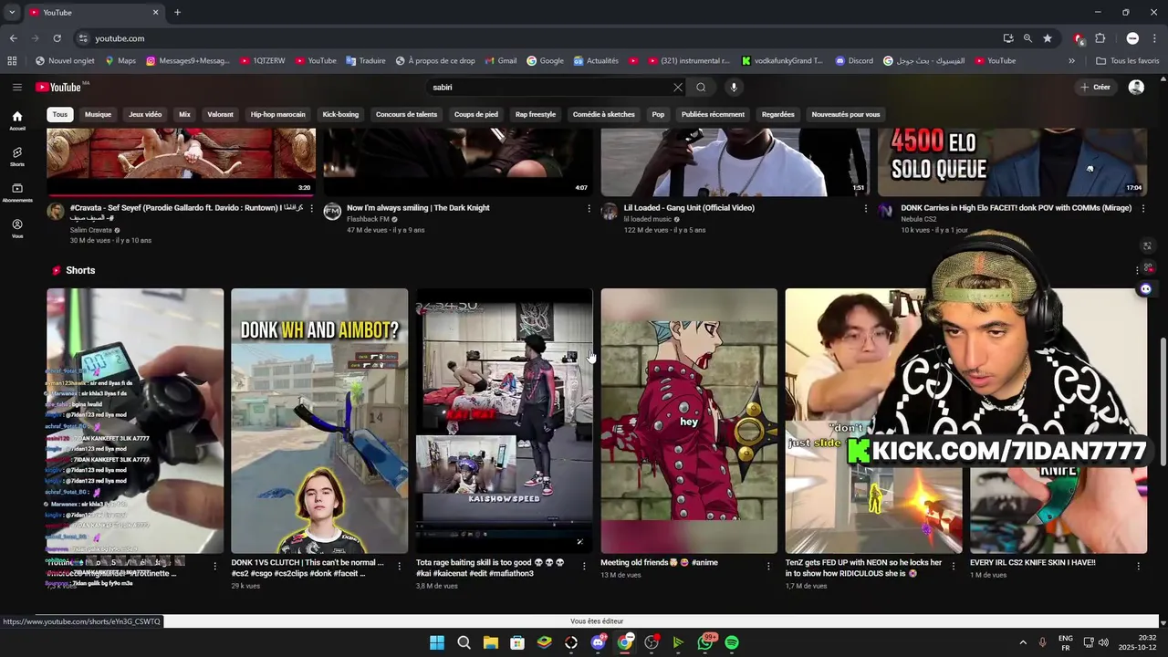1168x657 pixels.
Task: Show hidden system tray icons
Action: (1022, 642)
